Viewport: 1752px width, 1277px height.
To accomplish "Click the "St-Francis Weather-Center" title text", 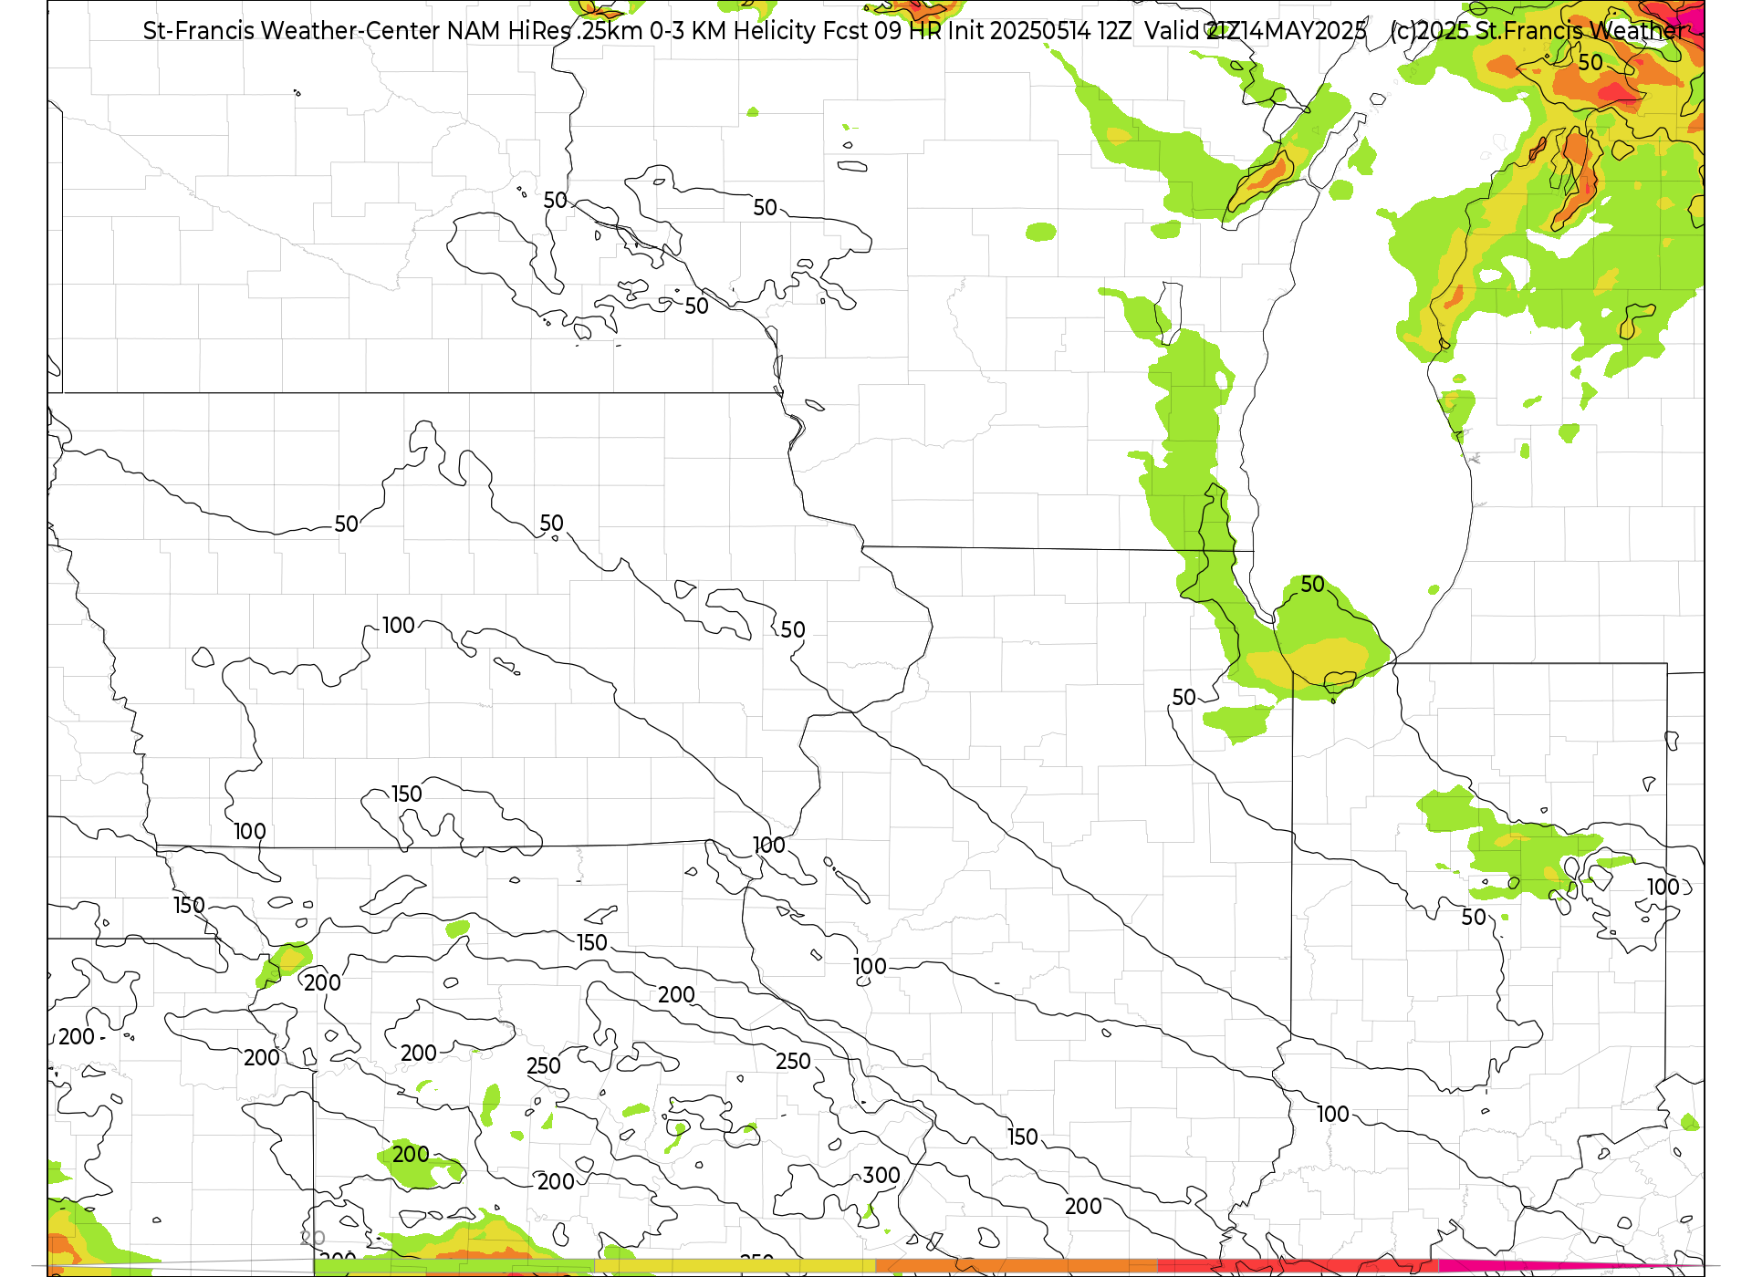I will [292, 31].
